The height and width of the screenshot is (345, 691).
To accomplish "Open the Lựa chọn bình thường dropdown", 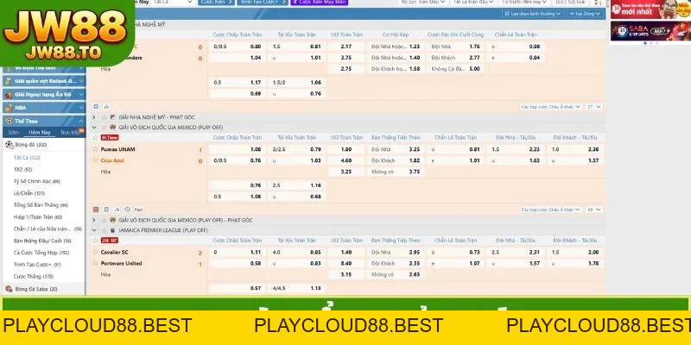I will 532,14.
